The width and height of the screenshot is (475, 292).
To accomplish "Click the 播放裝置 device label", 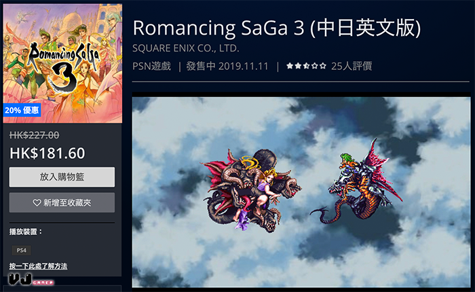I will (x=26, y=232).
